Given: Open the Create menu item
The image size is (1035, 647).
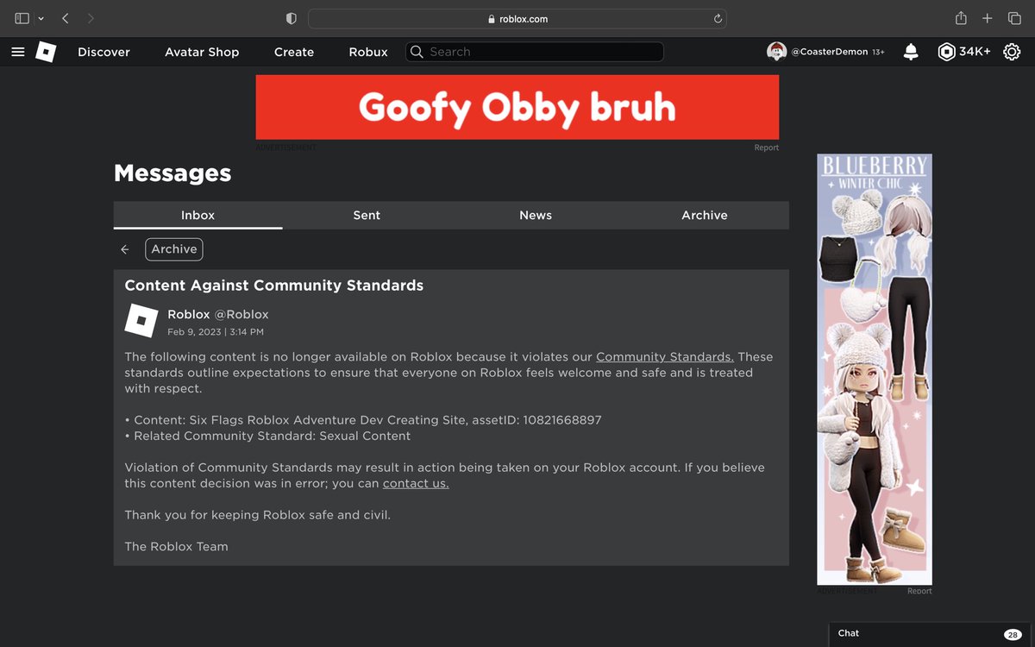Looking at the screenshot, I should tap(294, 52).
